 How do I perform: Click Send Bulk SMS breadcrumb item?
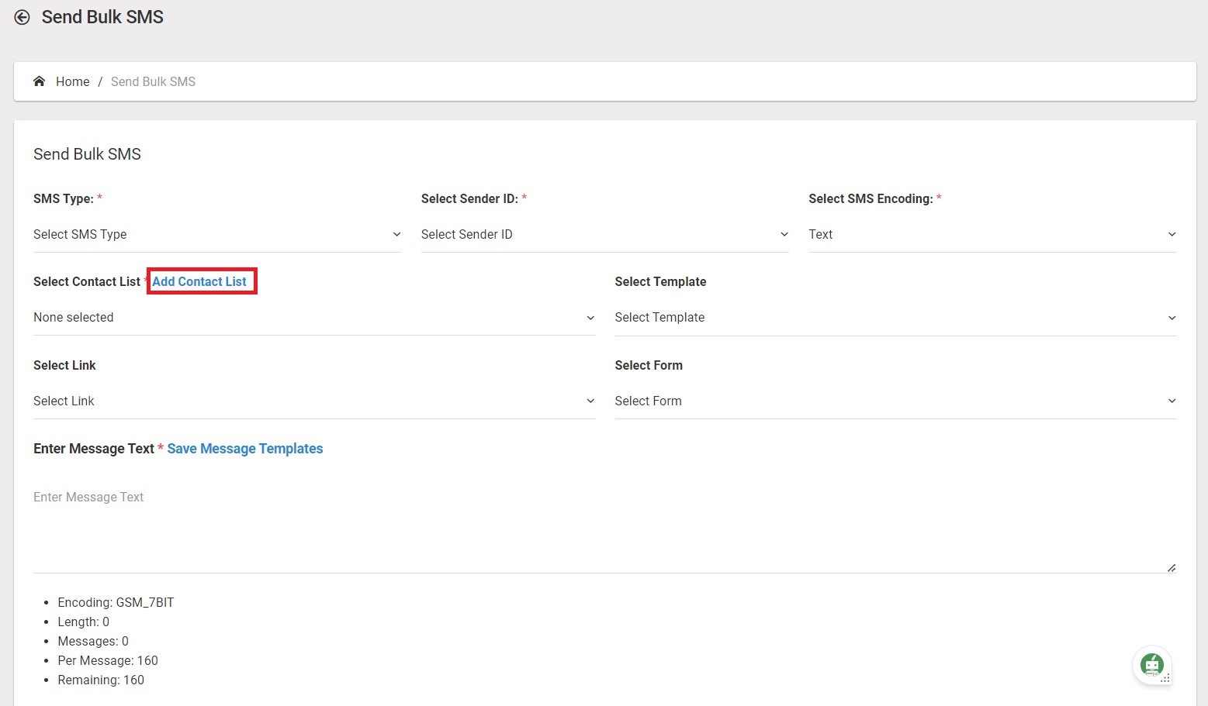(x=153, y=82)
